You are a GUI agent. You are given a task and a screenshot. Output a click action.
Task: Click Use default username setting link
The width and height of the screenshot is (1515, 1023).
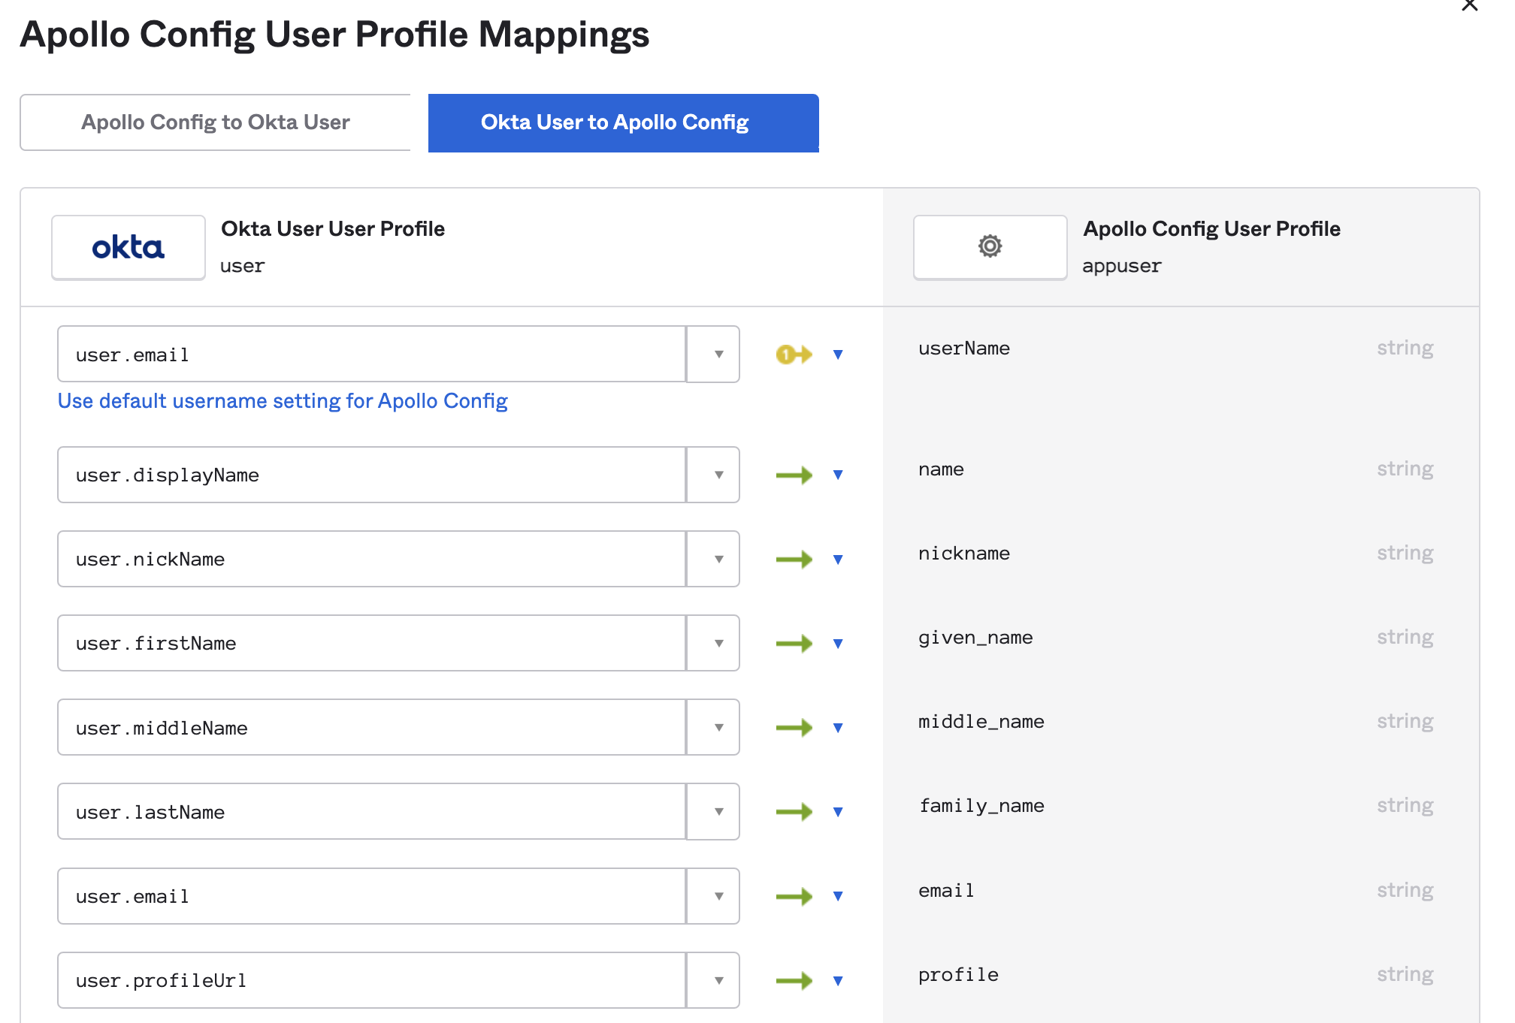click(283, 401)
